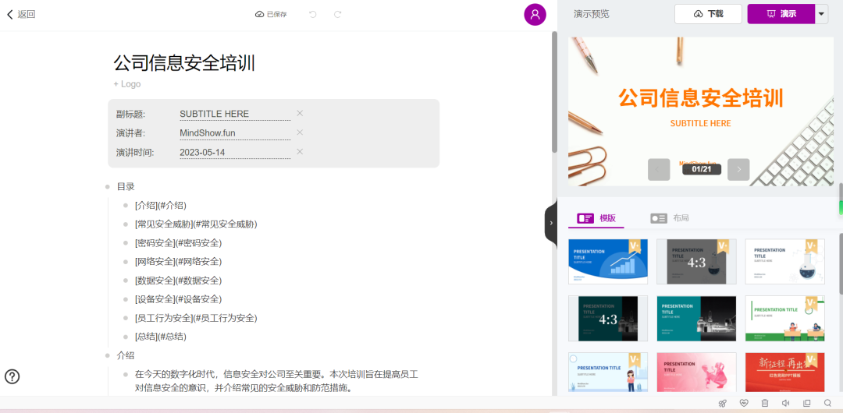Select the pink gradient template
The width and height of the screenshot is (843, 413).
696,372
